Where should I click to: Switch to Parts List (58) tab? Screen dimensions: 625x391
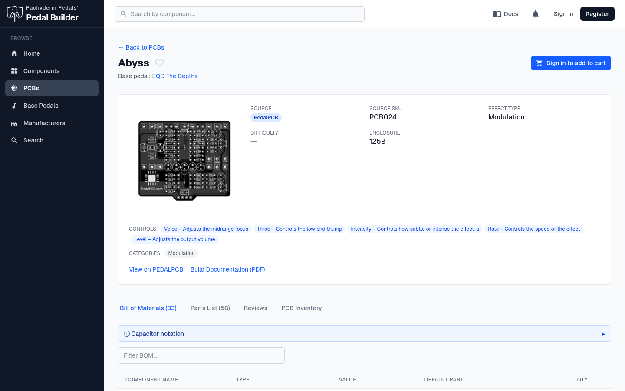pos(210,308)
